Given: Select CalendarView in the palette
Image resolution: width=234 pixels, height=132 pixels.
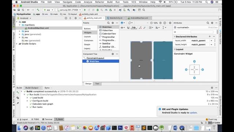Looking at the screenshot, I should 107,34.
